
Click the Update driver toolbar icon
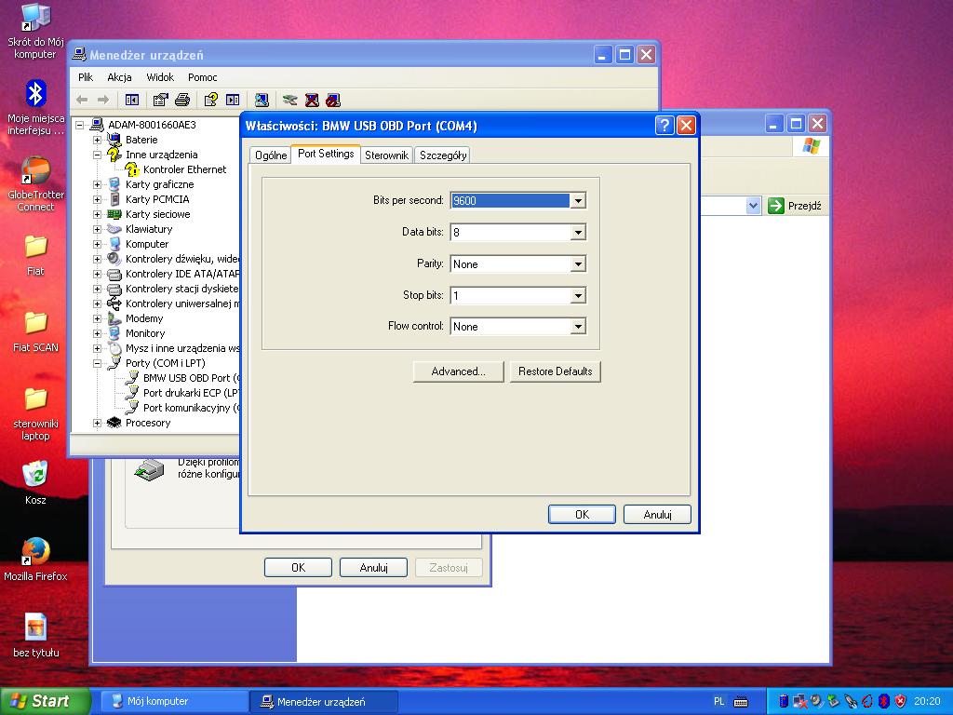tap(290, 100)
